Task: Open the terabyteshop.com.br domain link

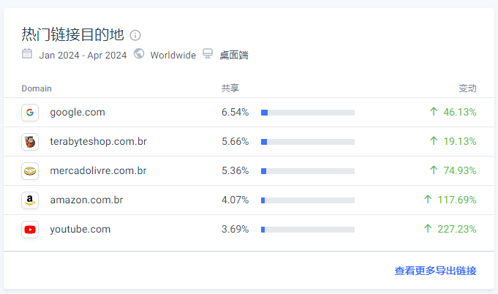Action: [98, 142]
